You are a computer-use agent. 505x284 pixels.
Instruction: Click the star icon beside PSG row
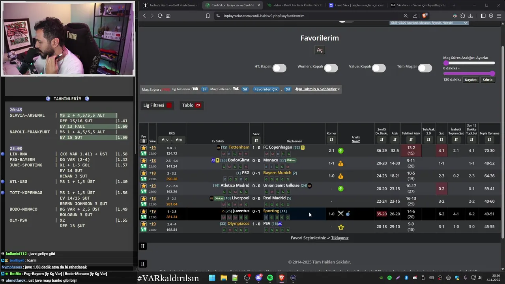pos(144,173)
